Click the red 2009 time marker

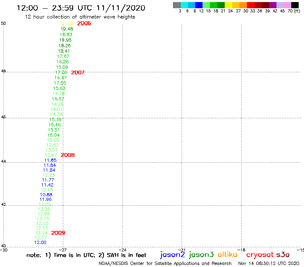[58, 233]
